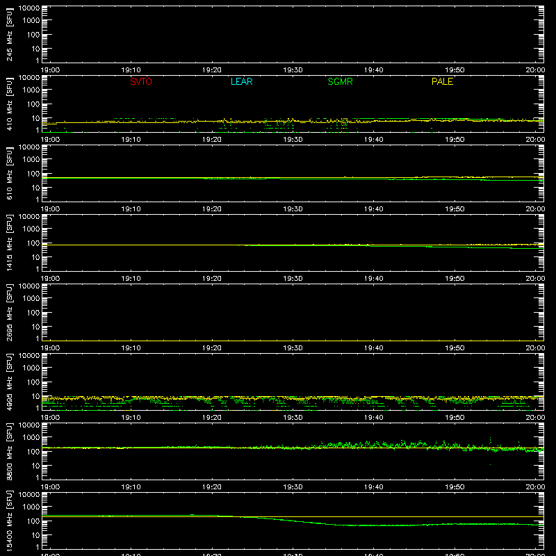Screen dimensions: 556x556
Task: Select the 4995 MHz [SFU] axis title
Action: [x=10, y=382]
